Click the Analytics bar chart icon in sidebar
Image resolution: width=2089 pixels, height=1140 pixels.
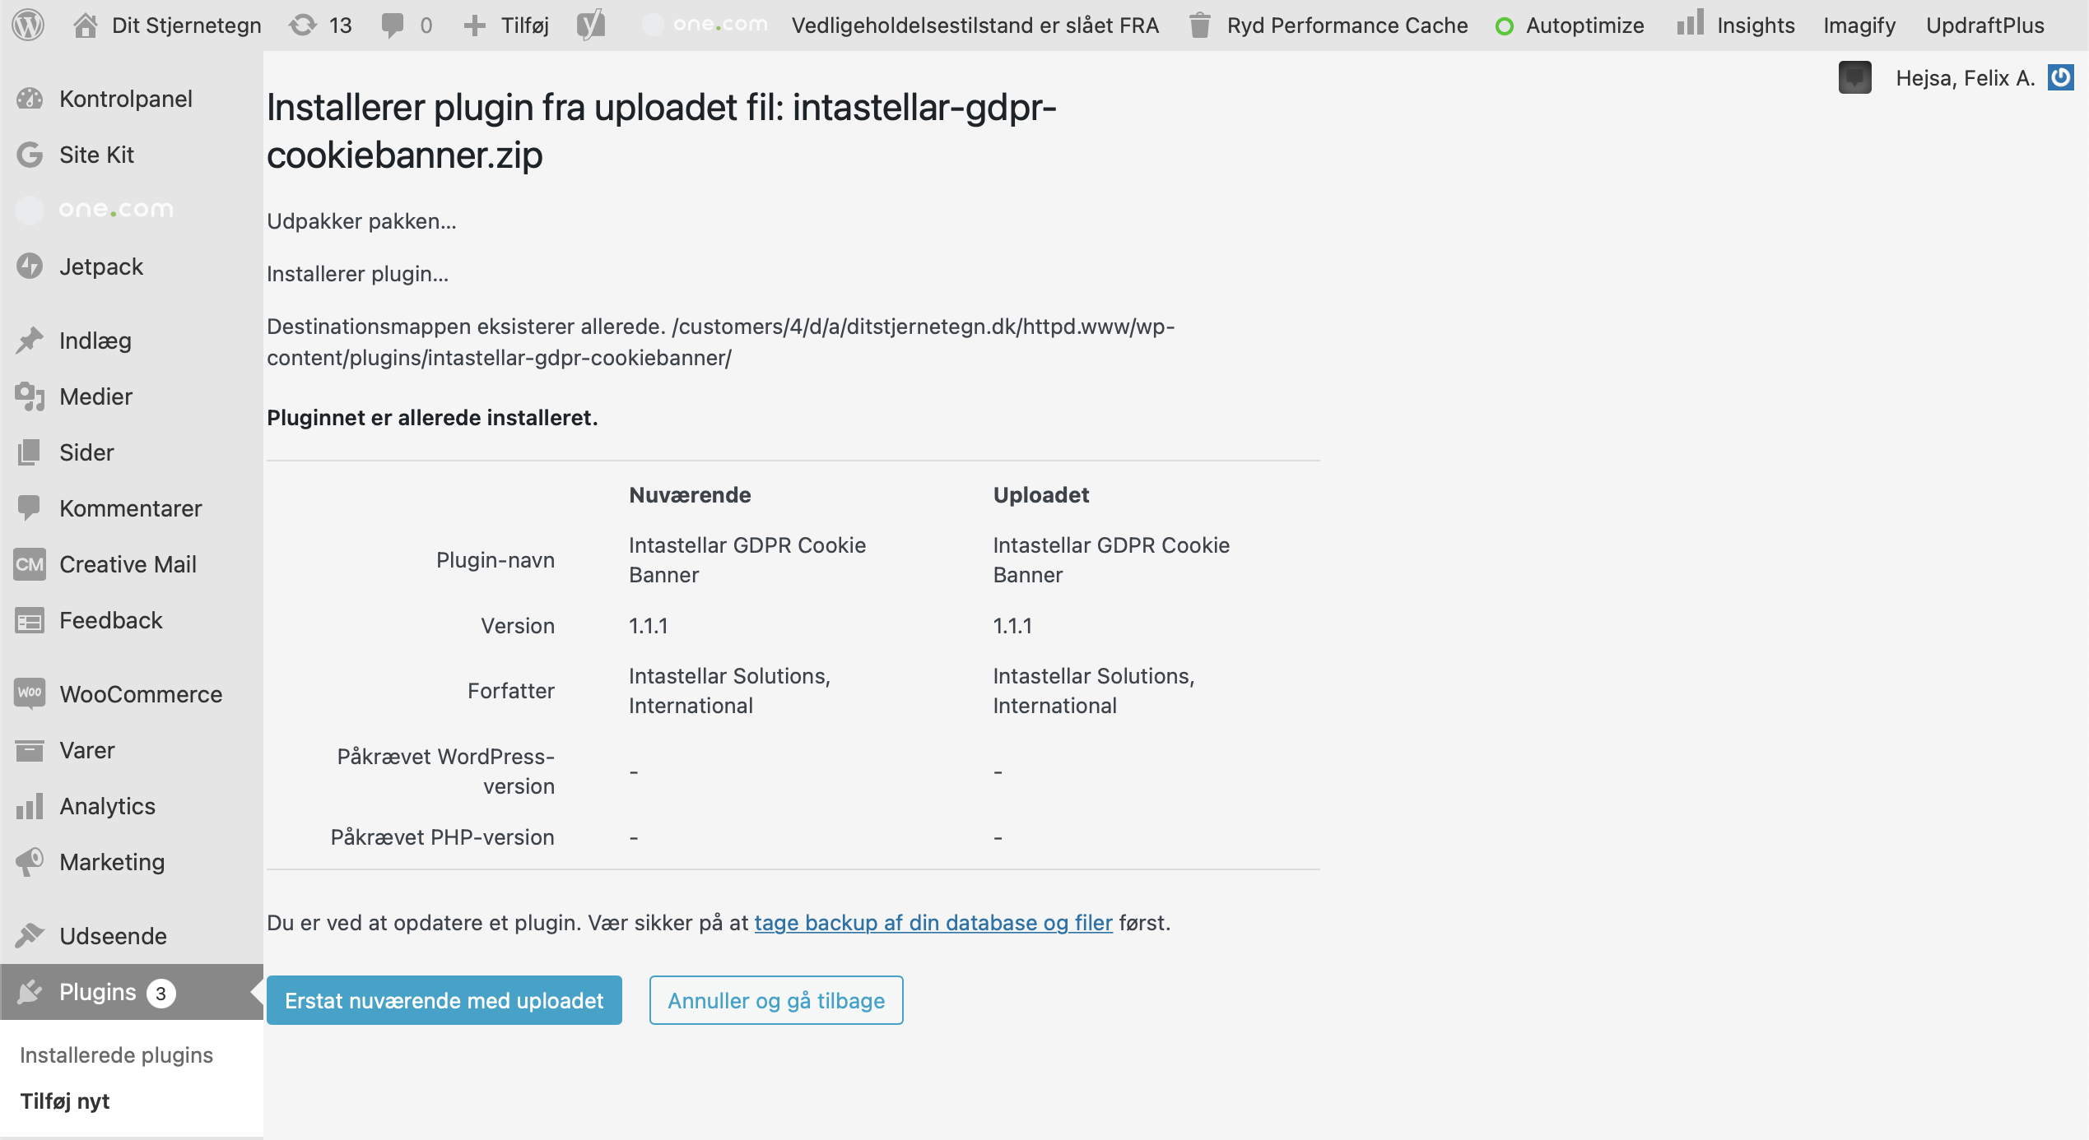click(x=30, y=806)
